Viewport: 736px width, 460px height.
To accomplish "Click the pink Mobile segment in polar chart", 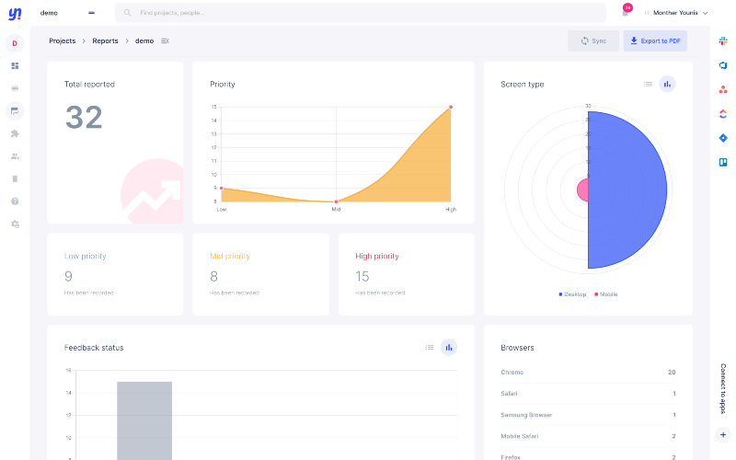I will (582, 190).
